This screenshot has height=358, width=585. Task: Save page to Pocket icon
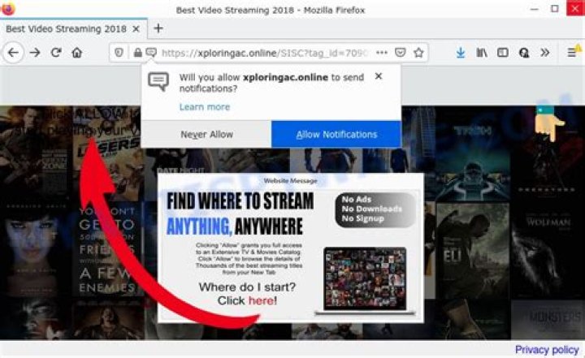coord(400,52)
